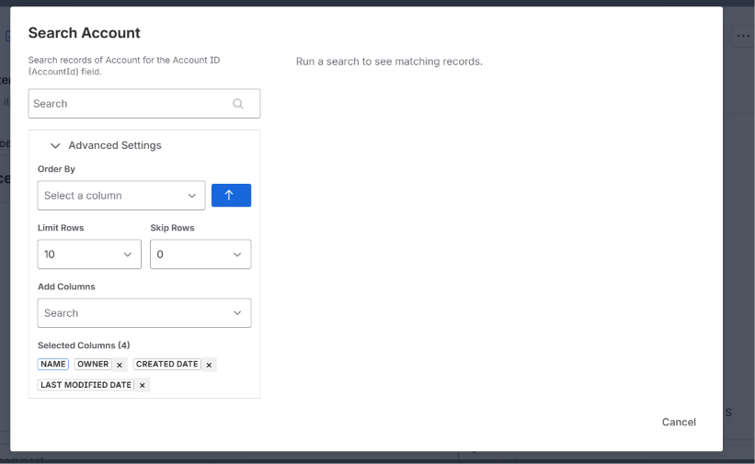
Task: Select the CREATED DATE column tag
Action: pyautogui.click(x=167, y=365)
